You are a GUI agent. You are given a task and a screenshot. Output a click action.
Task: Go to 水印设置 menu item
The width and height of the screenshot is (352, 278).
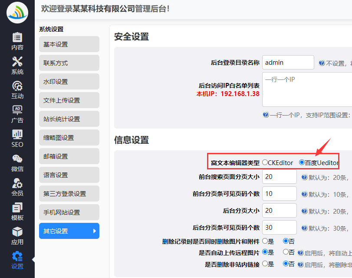coord(69,82)
